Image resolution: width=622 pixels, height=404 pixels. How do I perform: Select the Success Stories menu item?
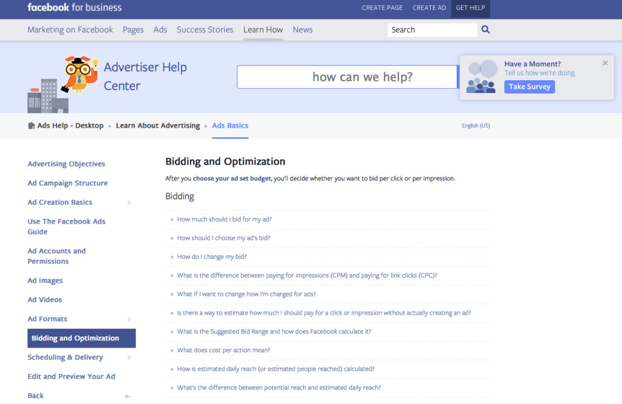pyautogui.click(x=205, y=29)
